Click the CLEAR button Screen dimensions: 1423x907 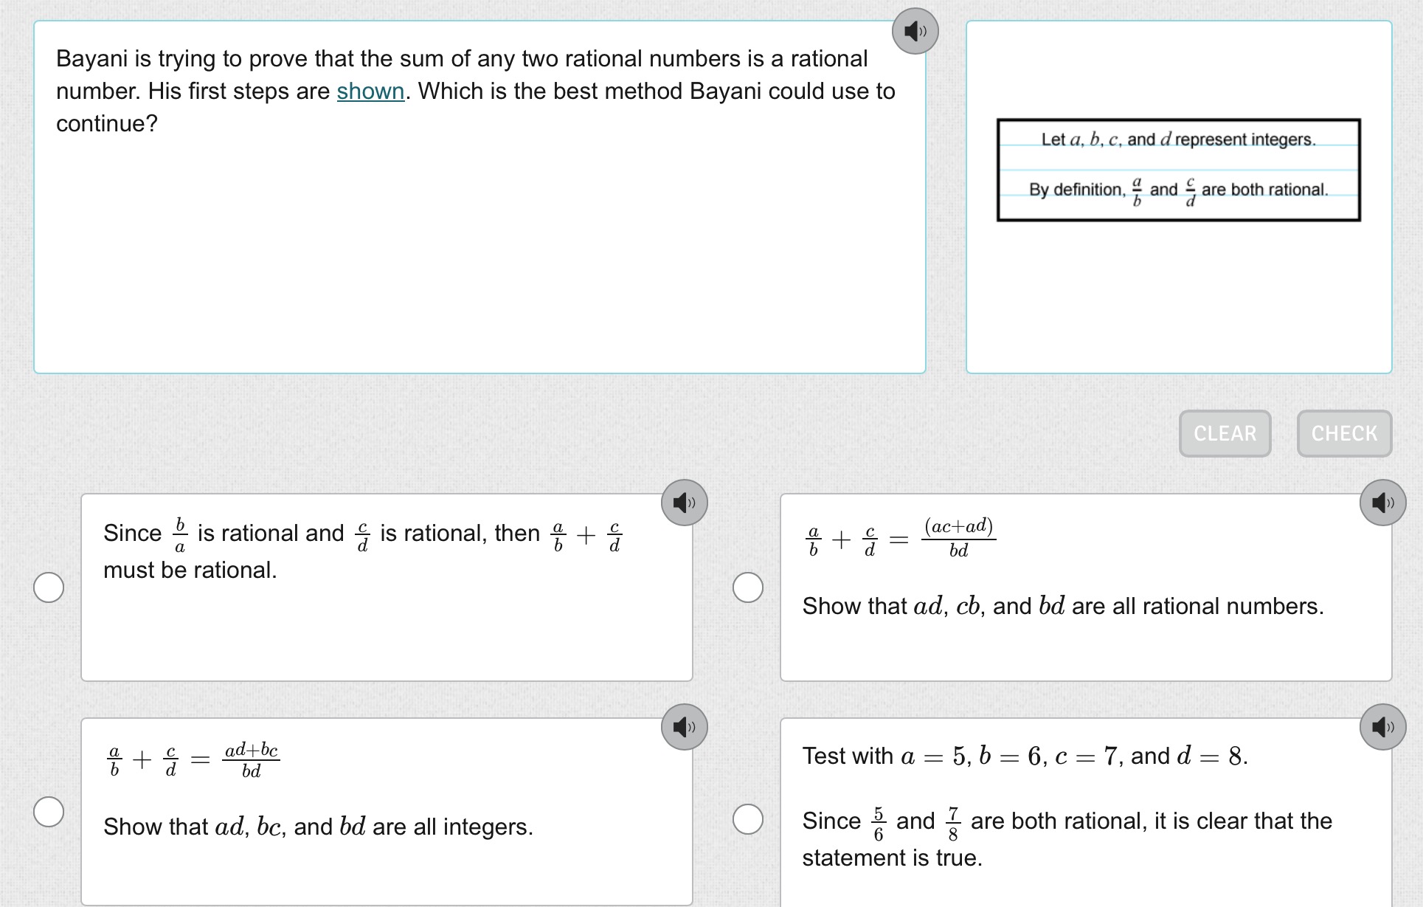pyautogui.click(x=1225, y=433)
